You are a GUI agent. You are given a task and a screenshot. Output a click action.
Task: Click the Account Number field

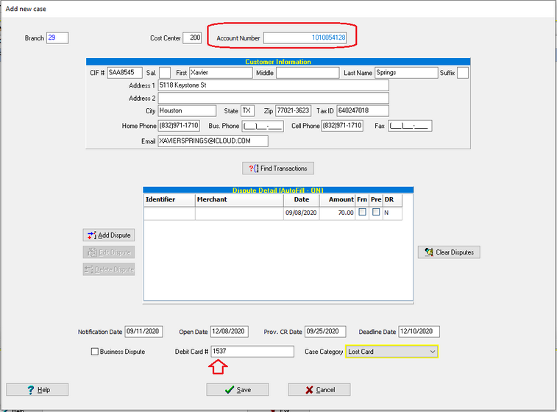[x=305, y=38]
